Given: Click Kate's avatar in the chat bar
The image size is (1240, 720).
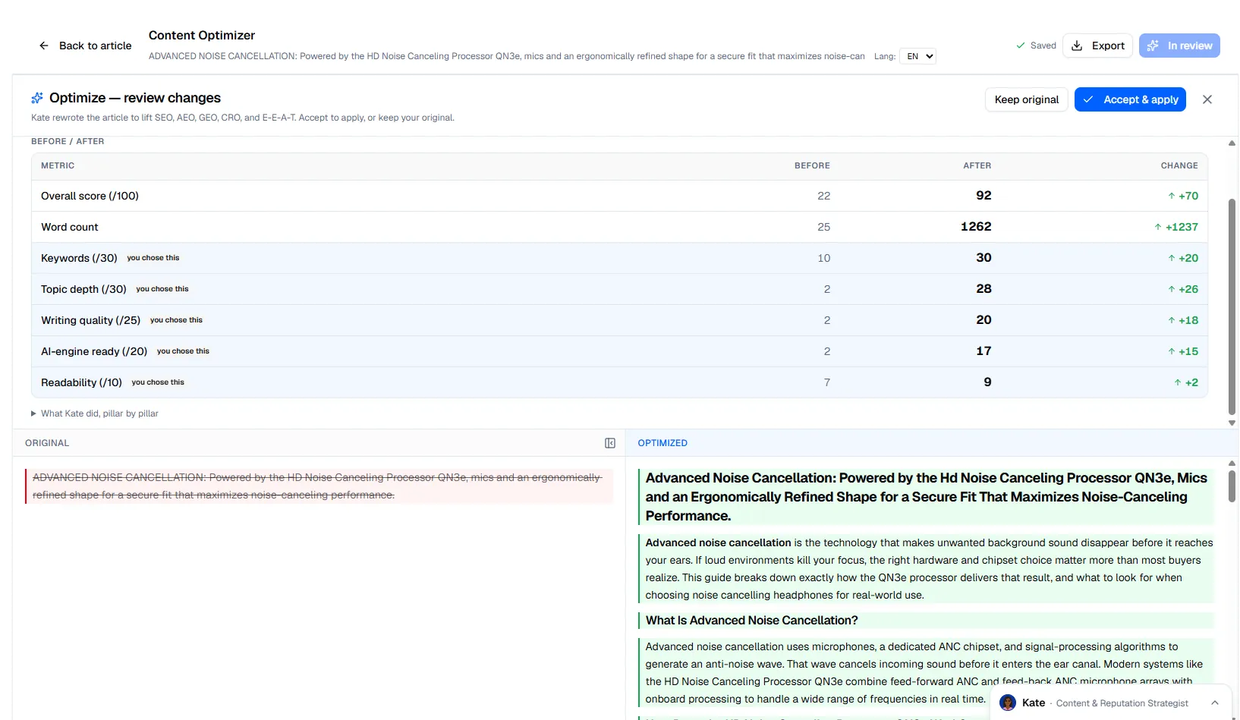Looking at the screenshot, I should (1008, 703).
